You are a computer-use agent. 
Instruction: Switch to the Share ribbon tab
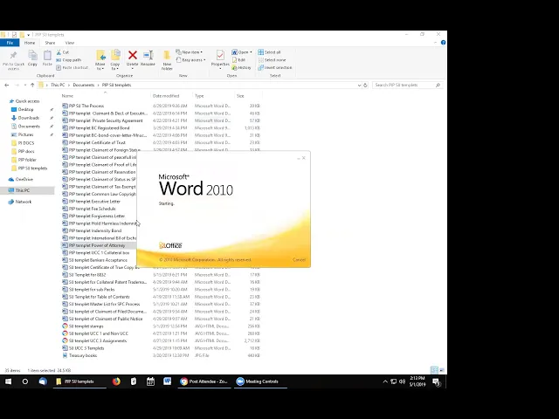click(x=50, y=43)
